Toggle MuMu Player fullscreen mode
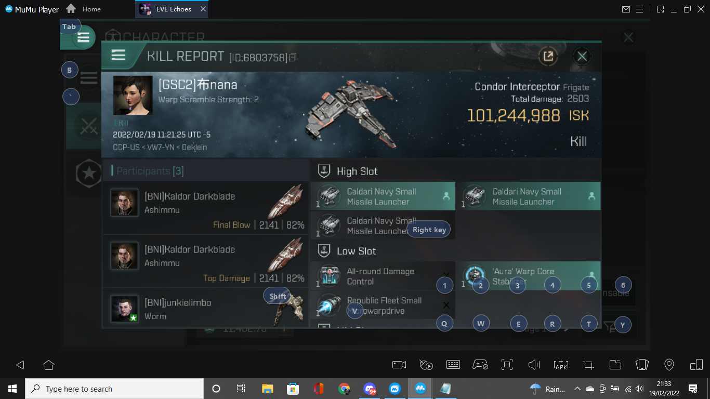Screen dimensions: 710x399 (660, 9)
